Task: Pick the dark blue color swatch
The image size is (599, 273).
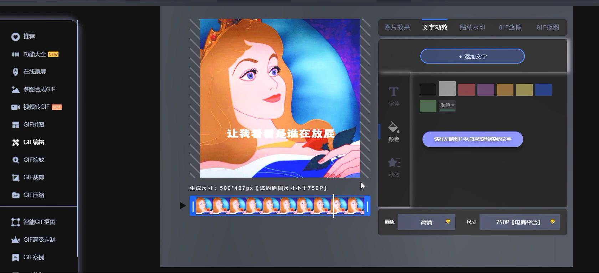Action: tap(543, 90)
